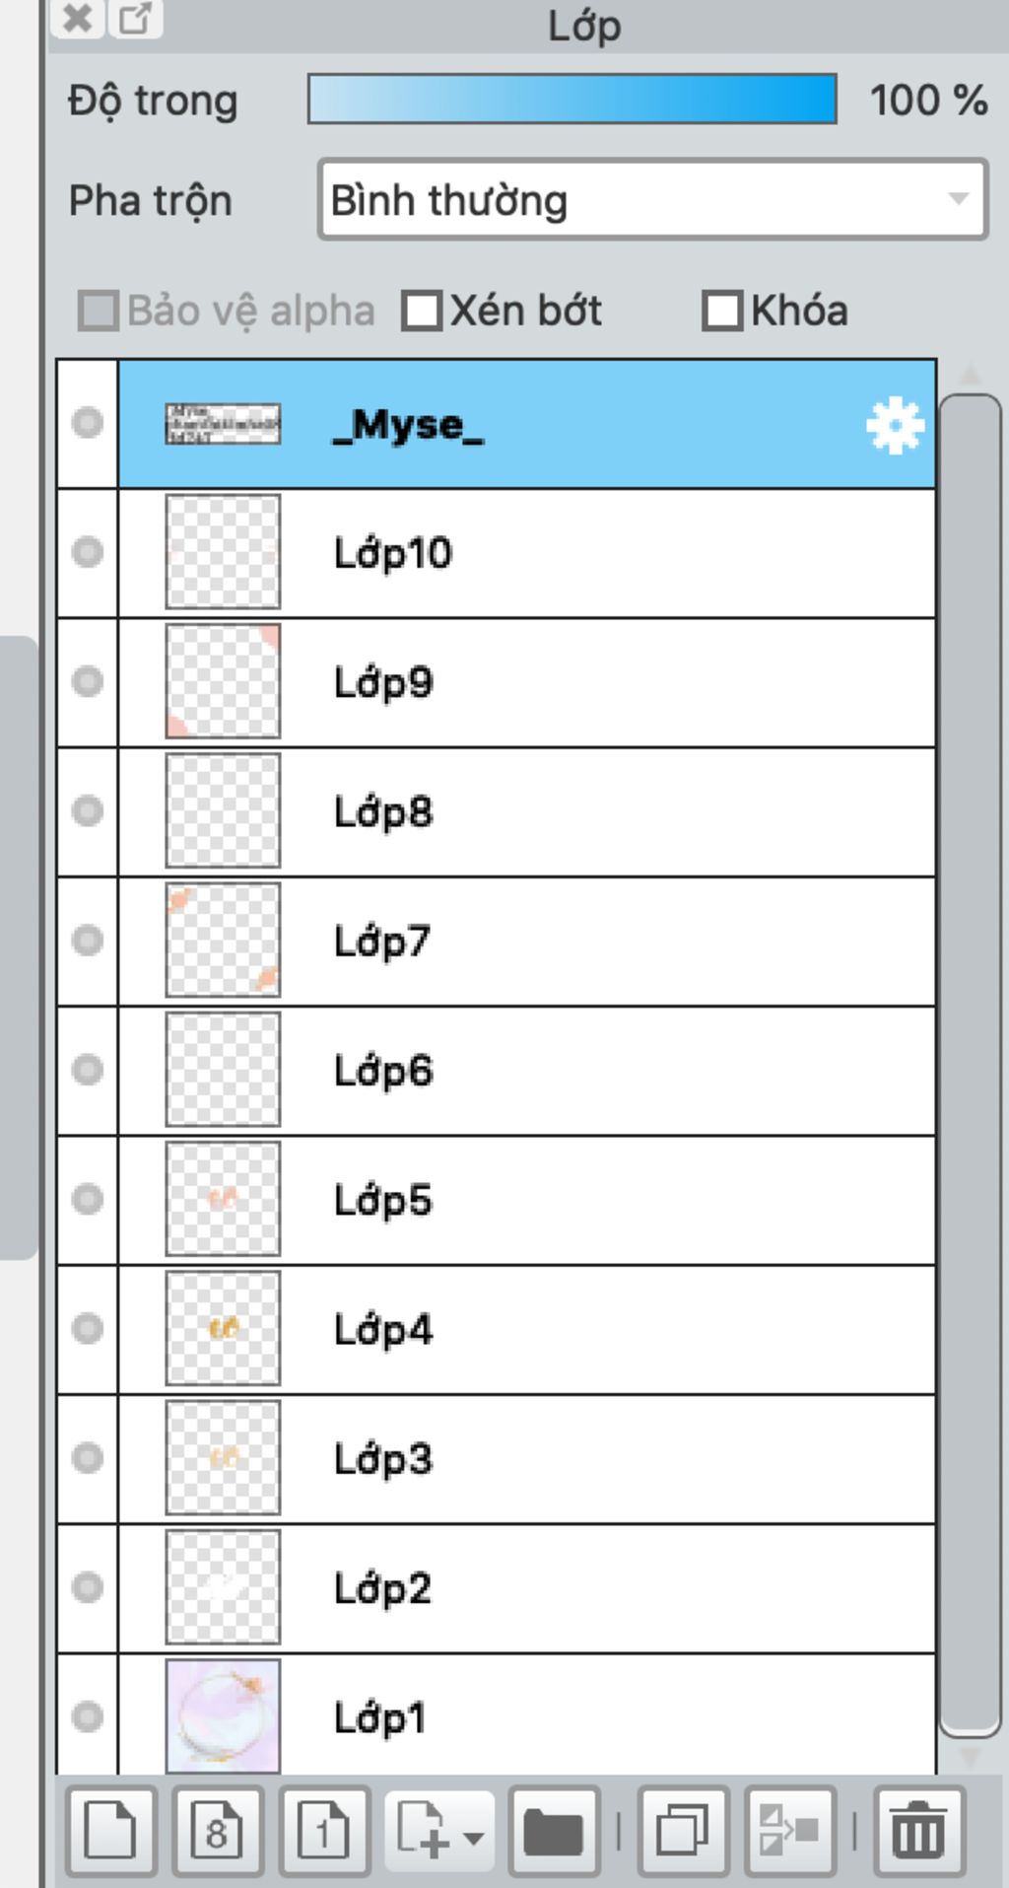
Task: Select the Lớp7 layer
Action: [526, 942]
